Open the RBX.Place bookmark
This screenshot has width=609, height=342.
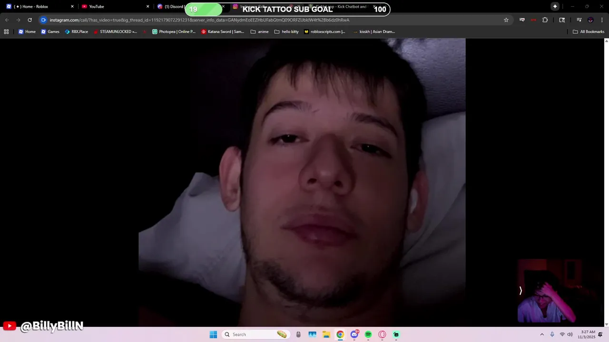76,32
